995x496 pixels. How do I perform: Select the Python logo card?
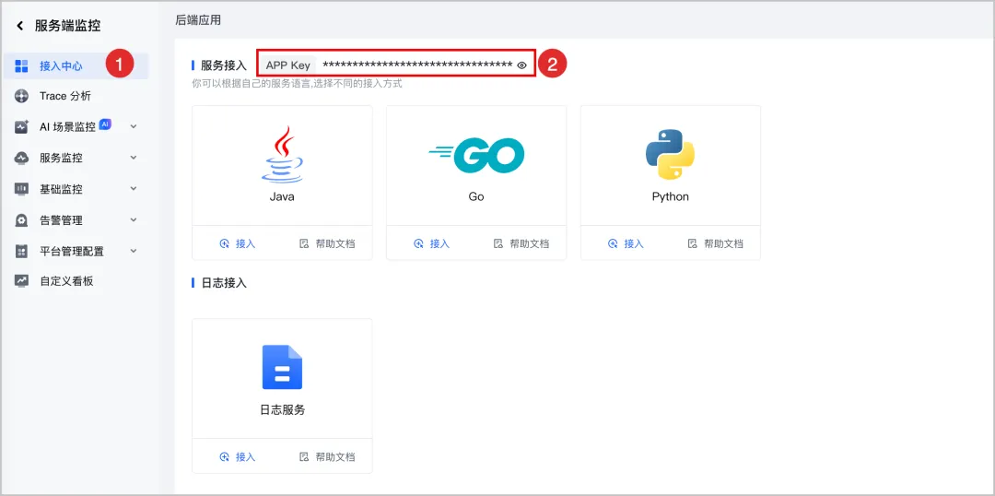click(670, 164)
